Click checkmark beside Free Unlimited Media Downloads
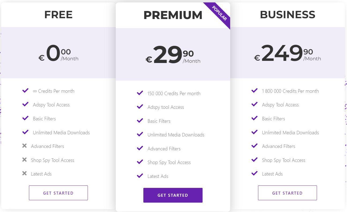Screen dimensions: 347x212 click(25, 132)
